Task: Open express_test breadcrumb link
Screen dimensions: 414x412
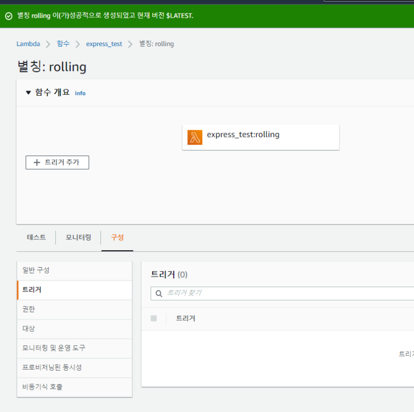Action: pyautogui.click(x=104, y=44)
